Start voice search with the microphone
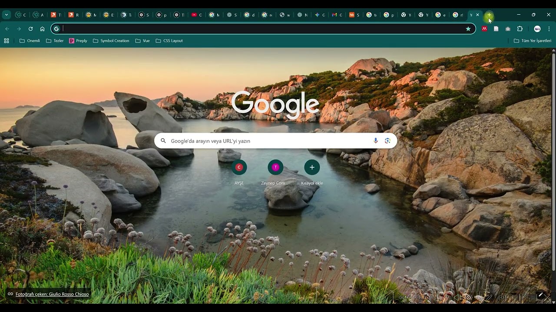 [376, 141]
